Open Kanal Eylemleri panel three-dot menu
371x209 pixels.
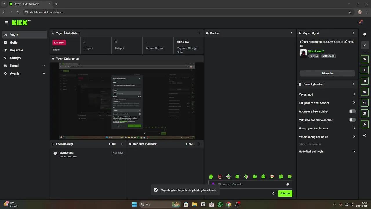click(x=353, y=84)
